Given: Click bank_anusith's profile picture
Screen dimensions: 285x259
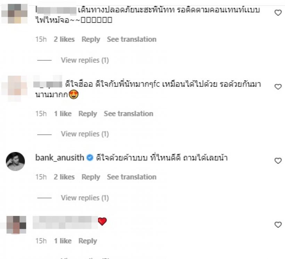Looking at the screenshot, I should point(15,161).
